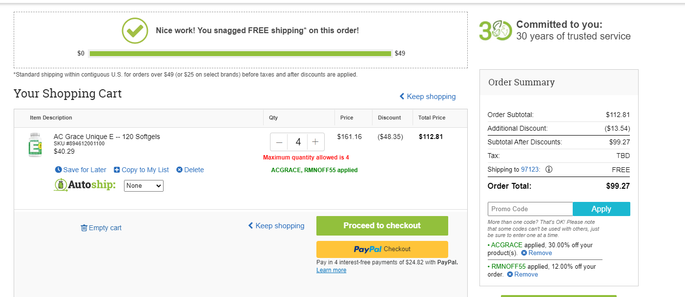Image resolution: width=685 pixels, height=297 pixels.
Task: Click the green free shipping progress bar
Action: click(240, 54)
